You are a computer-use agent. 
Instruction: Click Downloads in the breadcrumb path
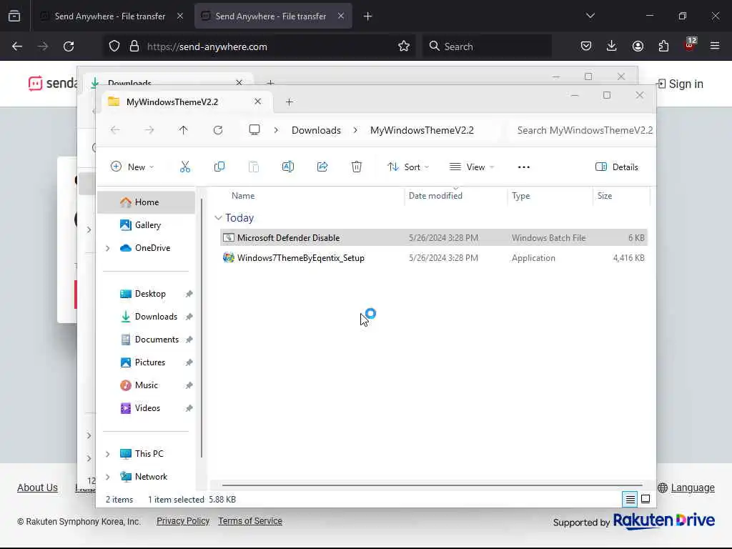coord(316,130)
